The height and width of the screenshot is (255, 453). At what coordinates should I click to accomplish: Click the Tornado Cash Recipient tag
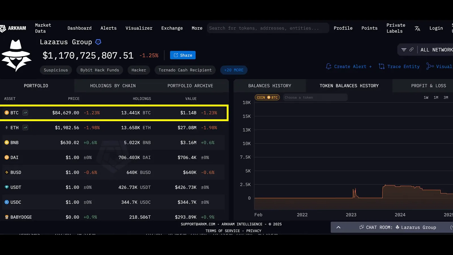click(185, 70)
